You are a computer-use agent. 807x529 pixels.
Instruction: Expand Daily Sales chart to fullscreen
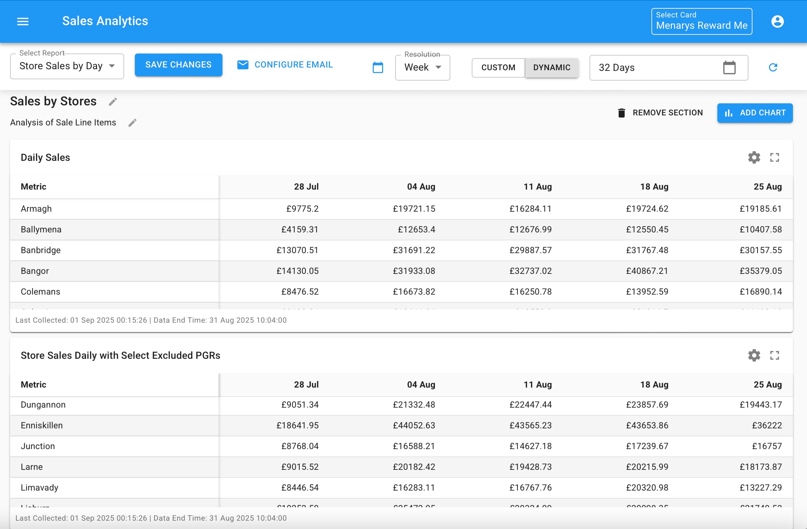pyautogui.click(x=775, y=157)
